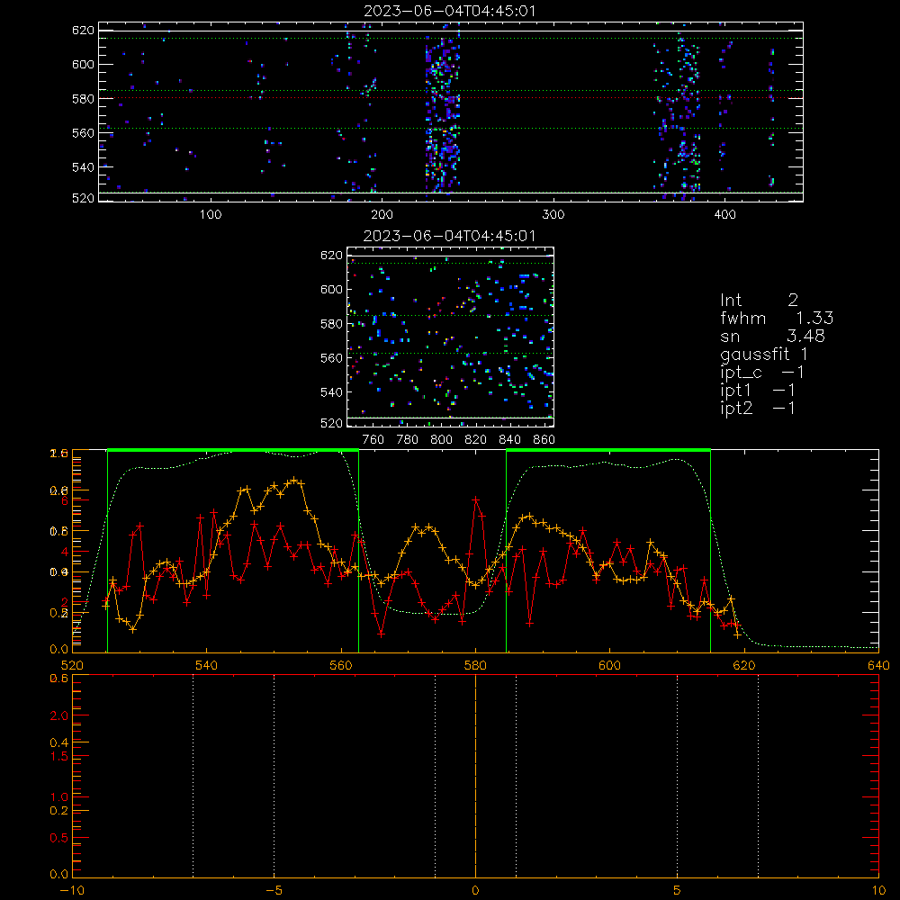
Task: Click x-axis label 600 on the profile plot
Action: pyautogui.click(x=609, y=665)
